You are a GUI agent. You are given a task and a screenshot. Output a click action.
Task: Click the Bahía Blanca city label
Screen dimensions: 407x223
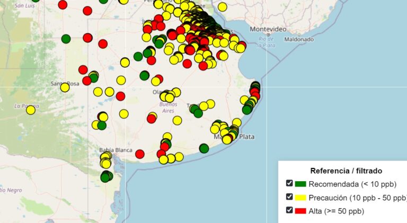pos(116,150)
